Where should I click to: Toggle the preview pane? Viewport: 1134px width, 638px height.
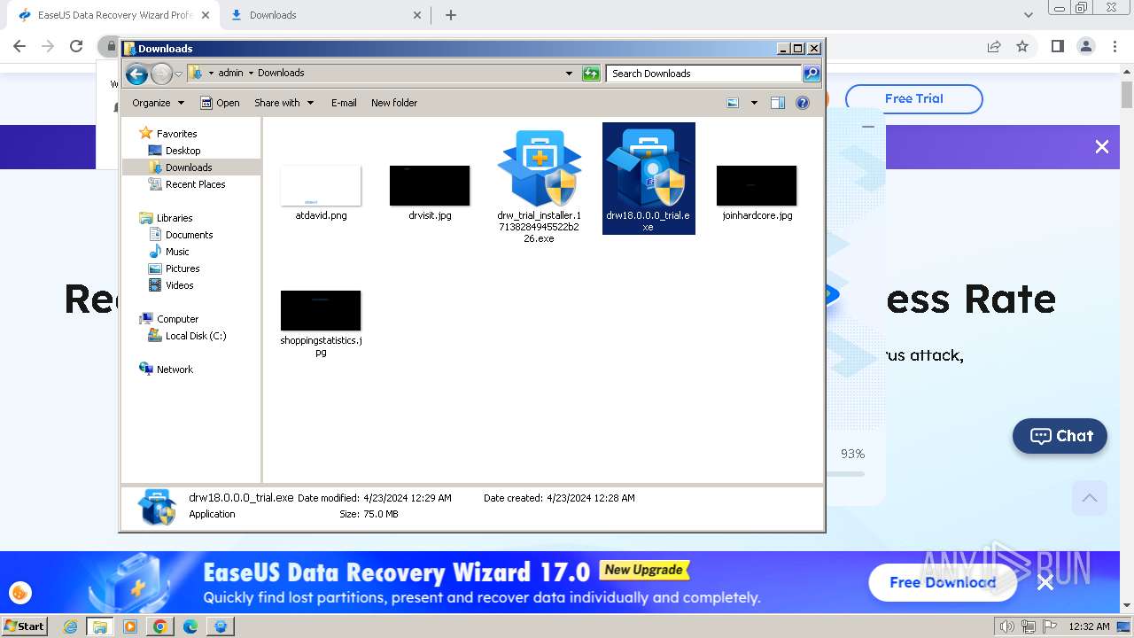777,103
